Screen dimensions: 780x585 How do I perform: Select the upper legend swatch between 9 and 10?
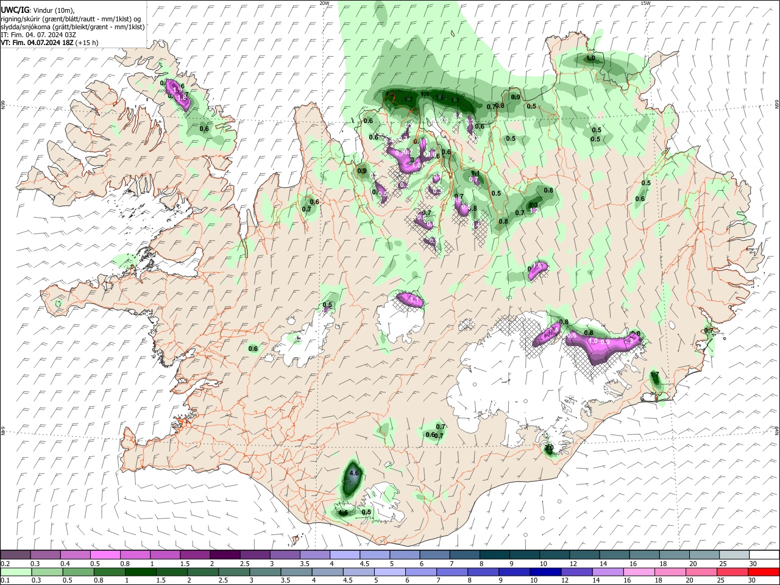525,555
